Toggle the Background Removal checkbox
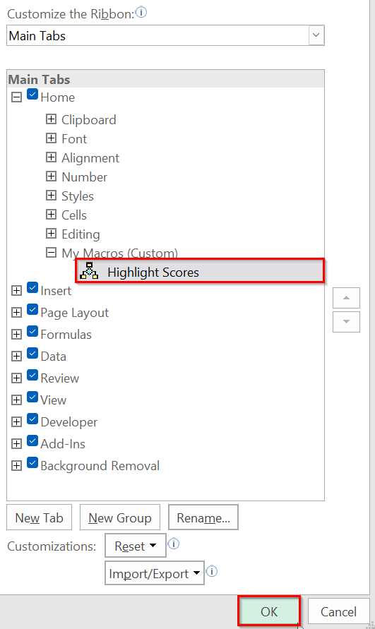The image size is (375, 629). click(x=32, y=463)
